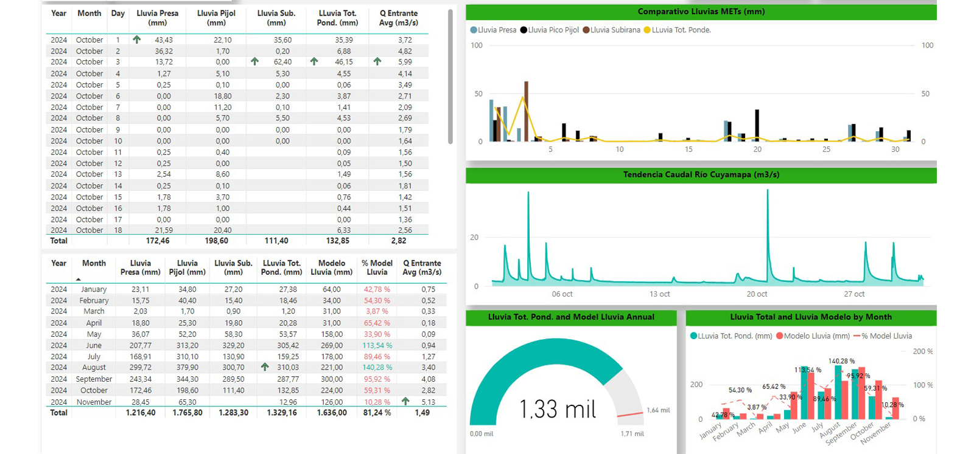Viewport: 974px width, 454px height.
Task: Click sort arrow under Month in monthly table
Action: (79, 279)
